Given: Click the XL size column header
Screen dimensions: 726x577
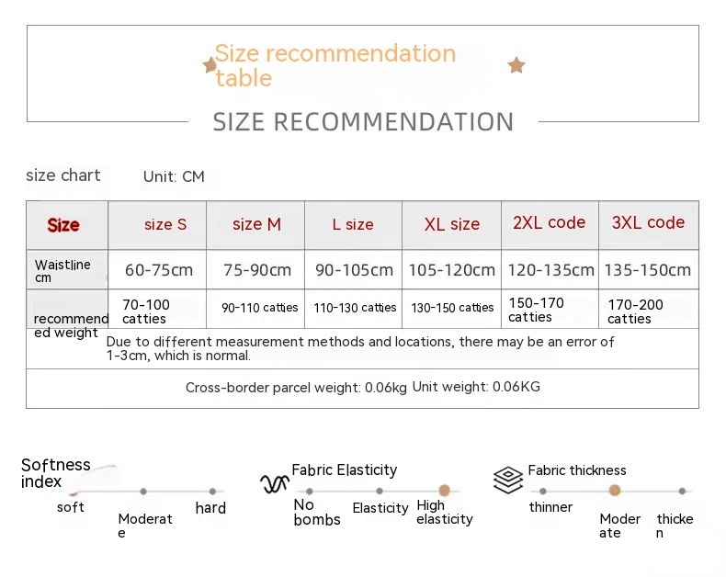Looking at the screenshot, I should (x=452, y=224).
